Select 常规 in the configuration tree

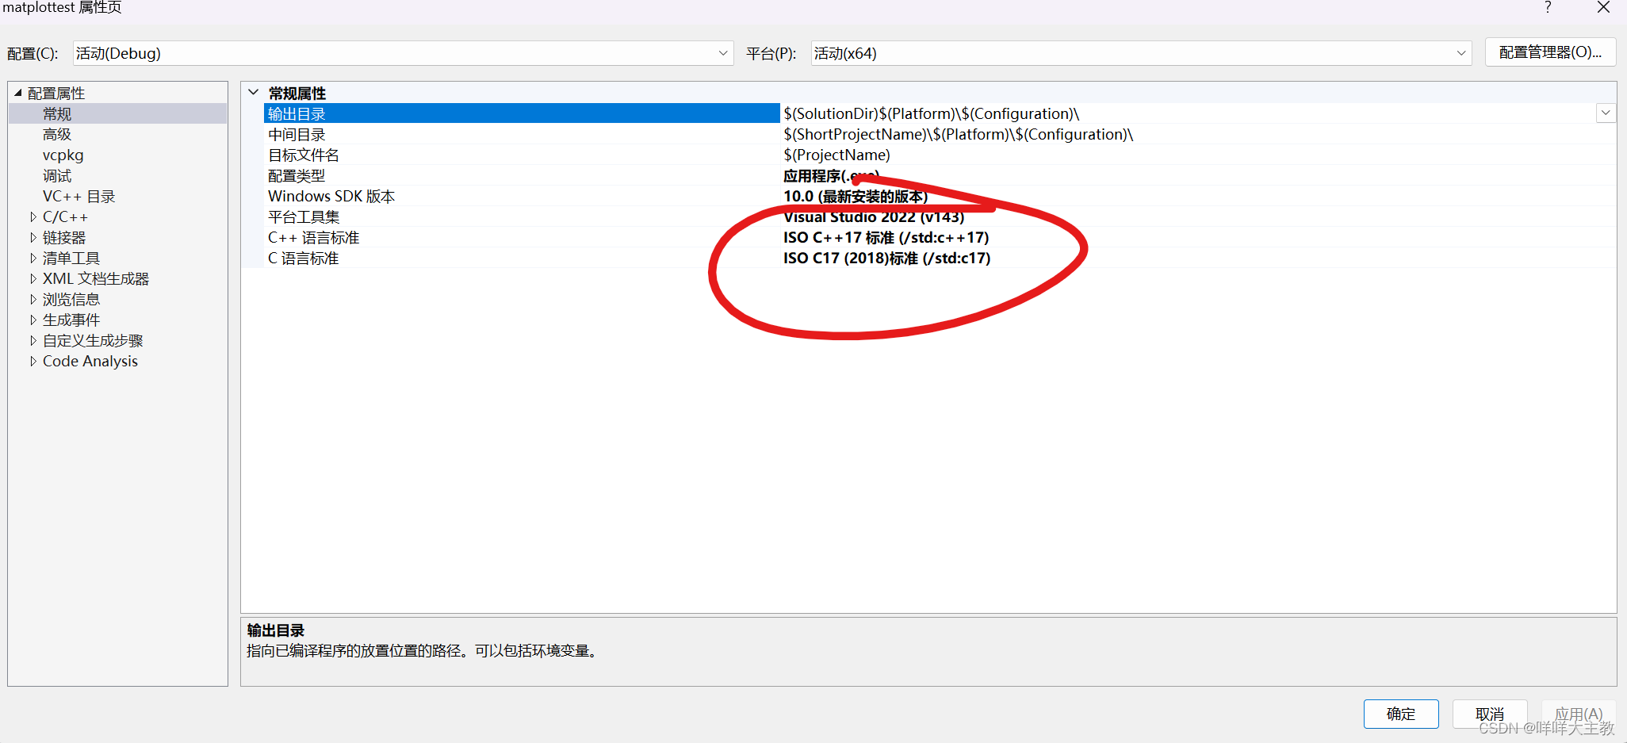[x=57, y=113]
